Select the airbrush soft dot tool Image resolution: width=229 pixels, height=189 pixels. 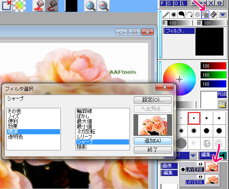tap(173, 15)
